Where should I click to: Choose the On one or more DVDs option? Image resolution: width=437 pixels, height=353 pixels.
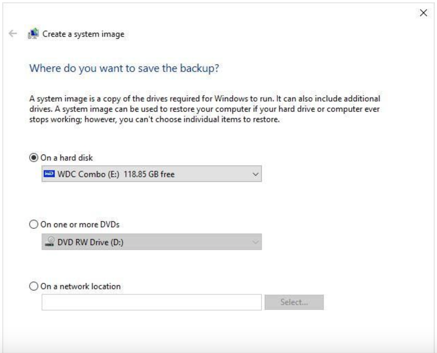click(x=34, y=225)
